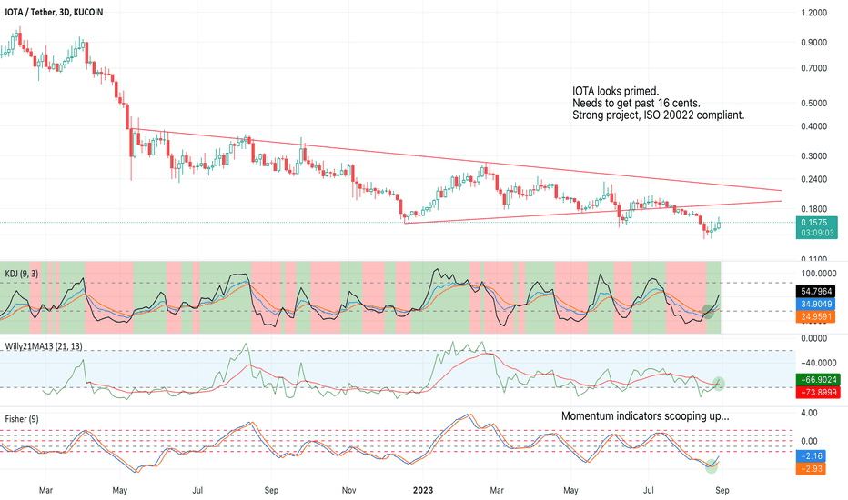
Task: Click the 4.00 Fisher scale label
Action: (809, 413)
